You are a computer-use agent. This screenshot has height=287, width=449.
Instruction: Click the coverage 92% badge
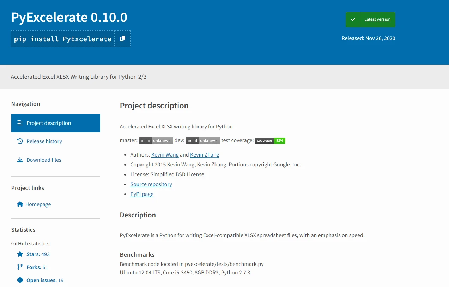click(270, 141)
